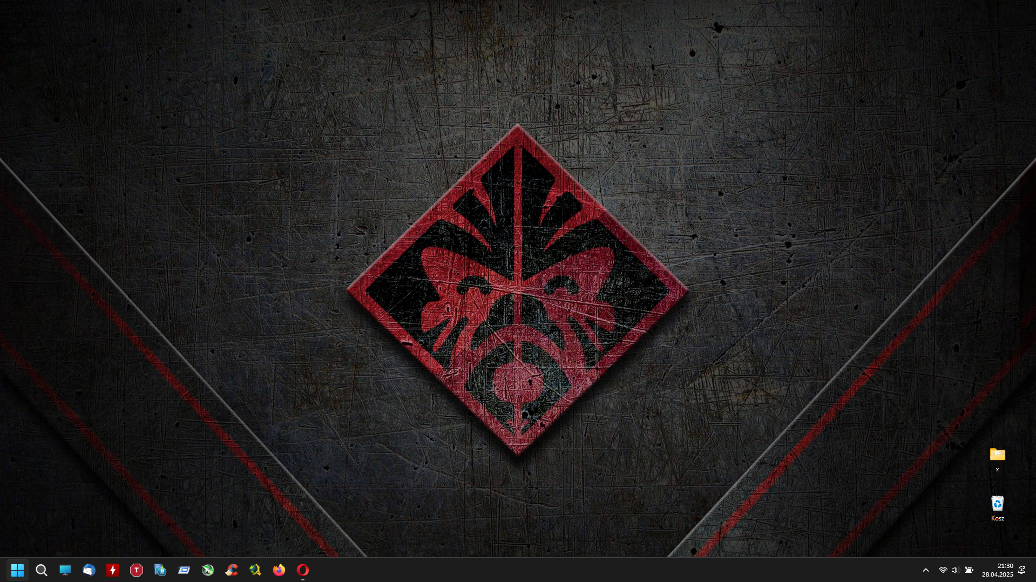This screenshot has width=1036, height=582.
Task: Open Wi-Fi network status in tray
Action: (x=943, y=570)
